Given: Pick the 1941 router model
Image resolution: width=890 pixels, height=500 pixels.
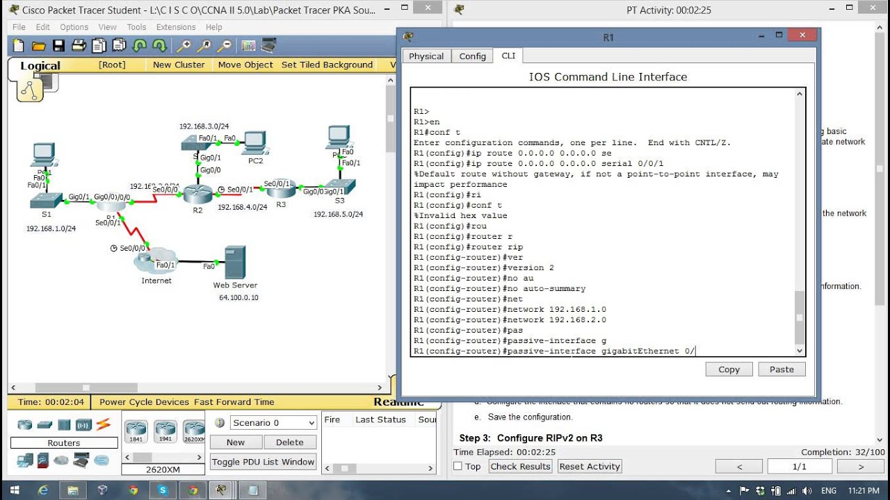Looking at the screenshot, I should (x=165, y=431).
